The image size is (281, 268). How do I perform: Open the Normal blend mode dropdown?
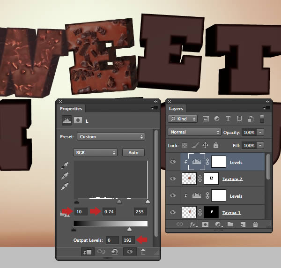coord(194,132)
